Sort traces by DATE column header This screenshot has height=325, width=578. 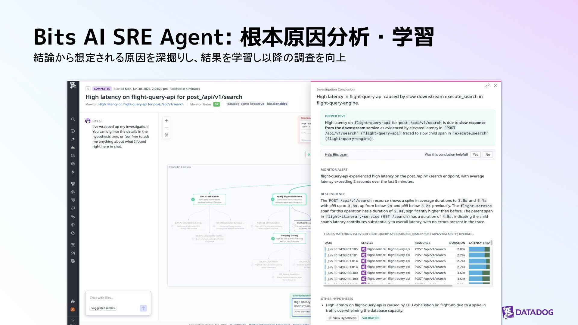(328, 243)
